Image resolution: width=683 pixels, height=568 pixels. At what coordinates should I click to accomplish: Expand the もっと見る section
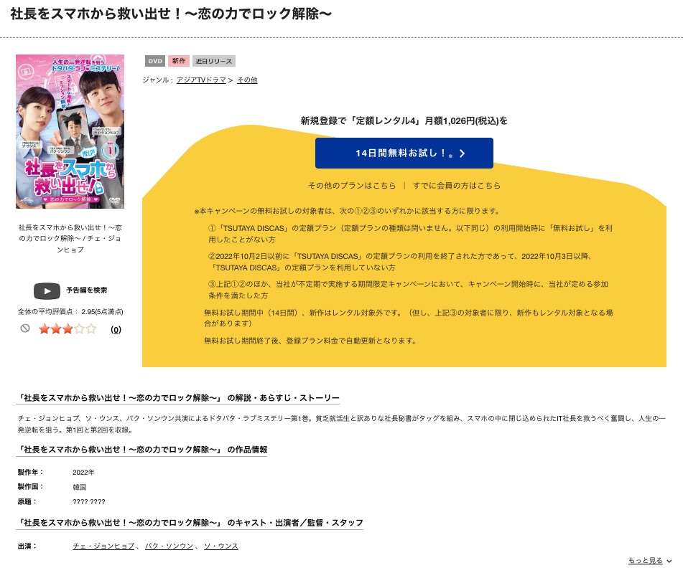646,560
